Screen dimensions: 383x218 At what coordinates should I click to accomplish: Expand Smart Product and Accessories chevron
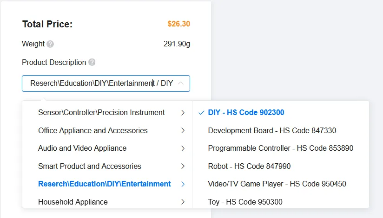click(x=183, y=166)
